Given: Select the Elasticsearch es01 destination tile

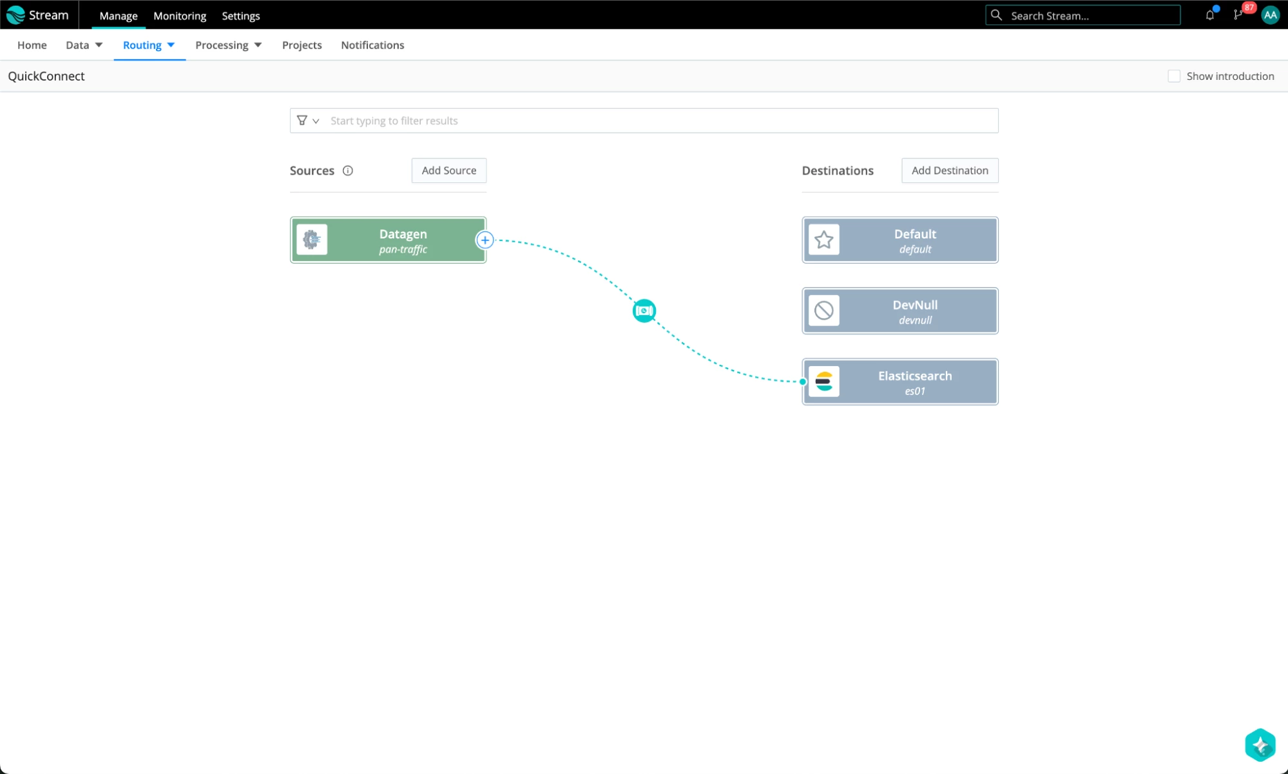Looking at the screenshot, I should pyautogui.click(x=900, y=382).
